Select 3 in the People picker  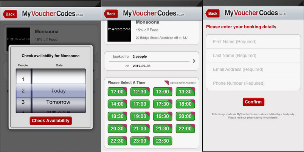pos(23,102)
